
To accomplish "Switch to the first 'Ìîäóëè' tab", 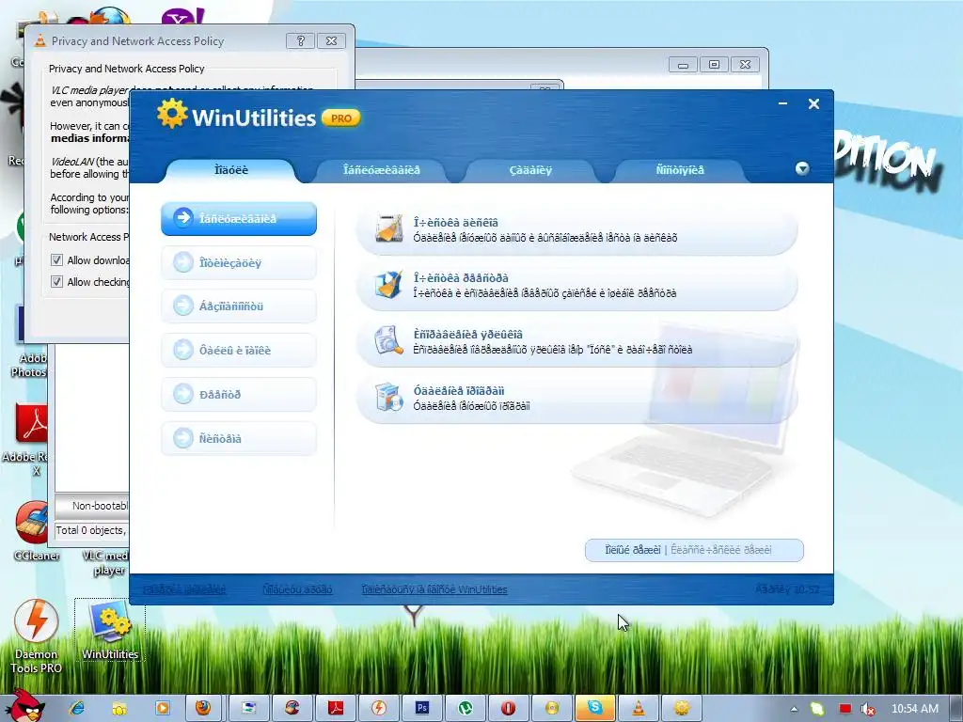I will point(231,170).
